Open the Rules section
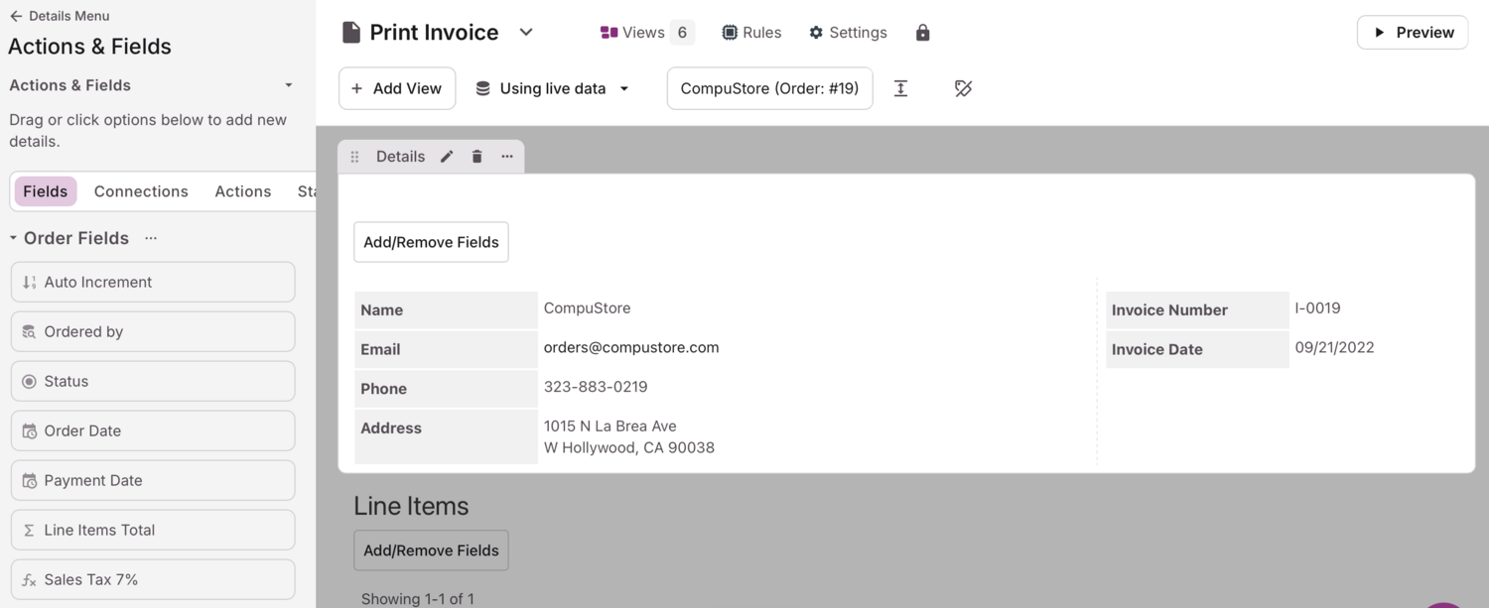 [x=750, y=33]
